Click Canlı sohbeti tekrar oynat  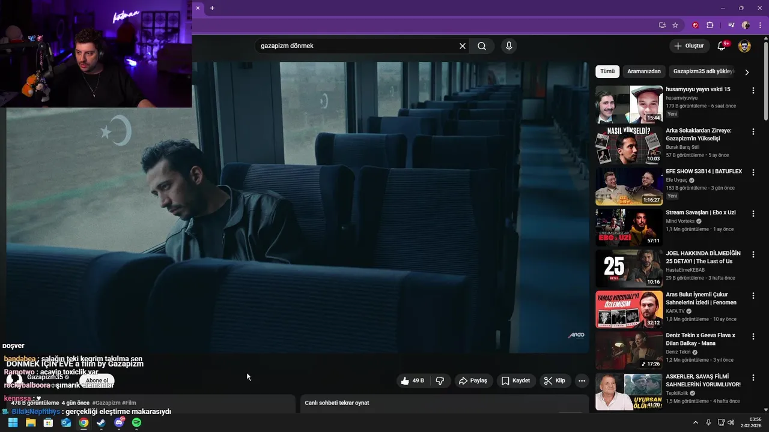(x=337, y=403)
